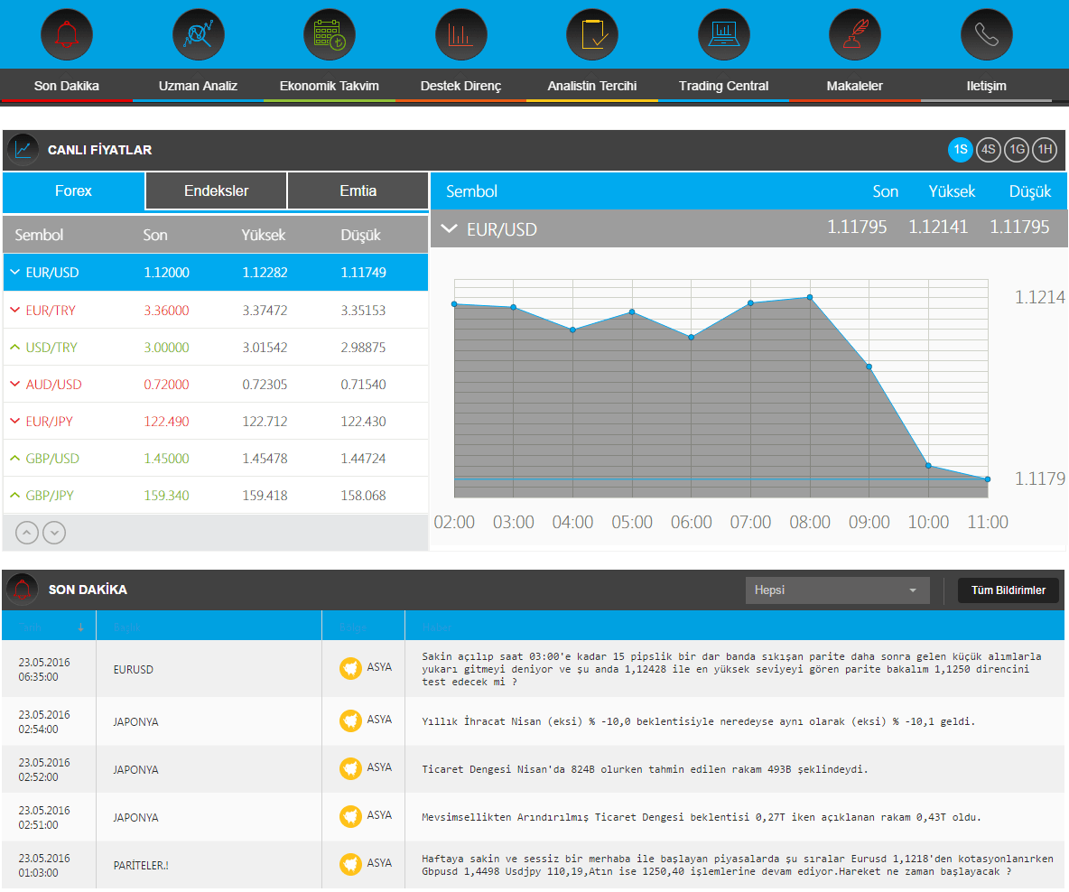Image resolution: width=1069 pixels, height=892 pixels.
Task: Select the 1S timeframe toggle
Action: [x=961, y=149]
